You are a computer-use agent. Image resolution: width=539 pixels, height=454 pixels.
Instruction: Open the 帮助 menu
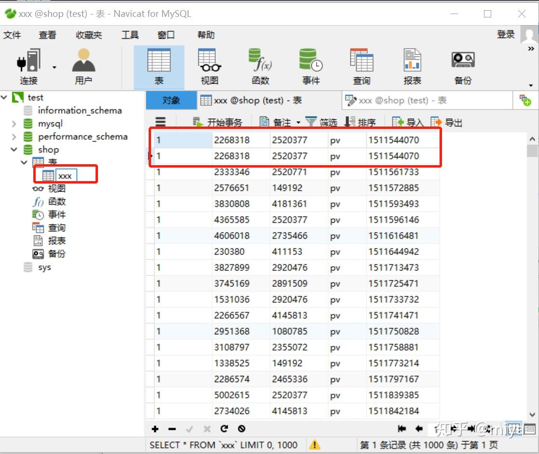[206, 35]
